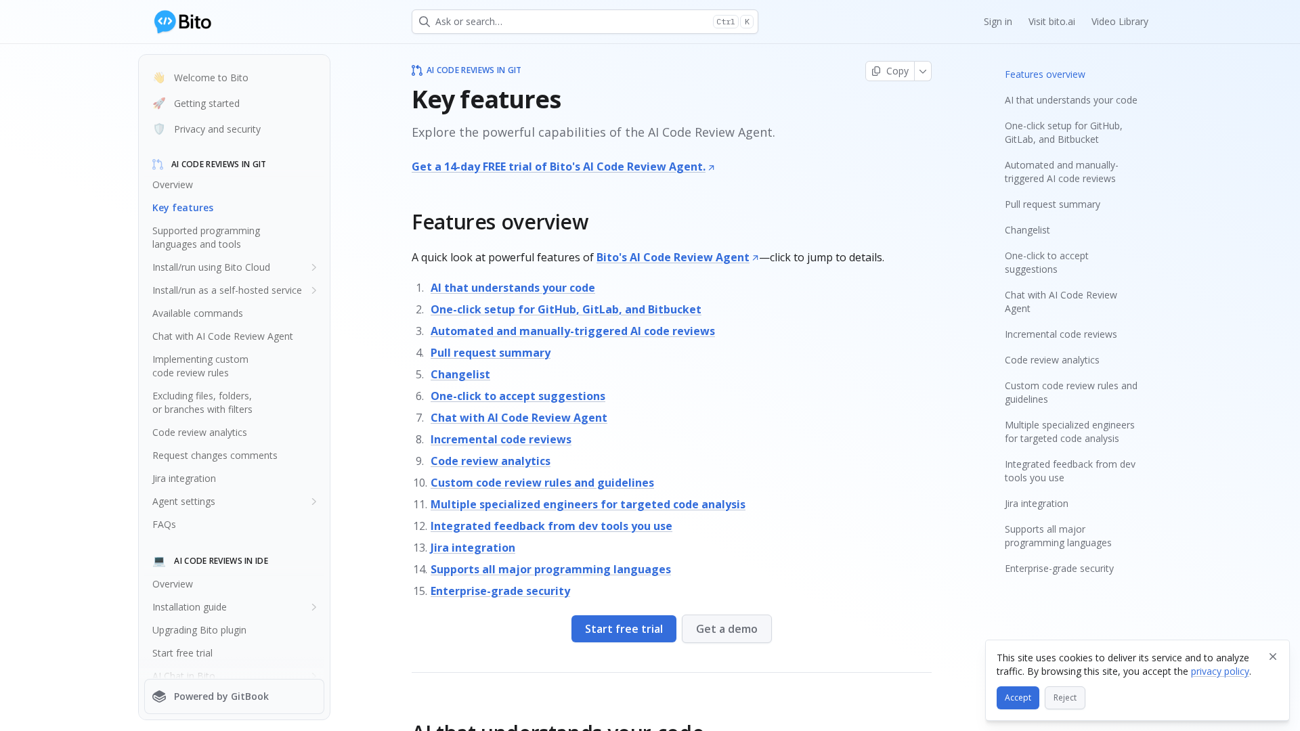The width and height of the screenshot is (1300, 731).
Task: Open Video Library in top navigation
Action: click(x=1119, y=22)
